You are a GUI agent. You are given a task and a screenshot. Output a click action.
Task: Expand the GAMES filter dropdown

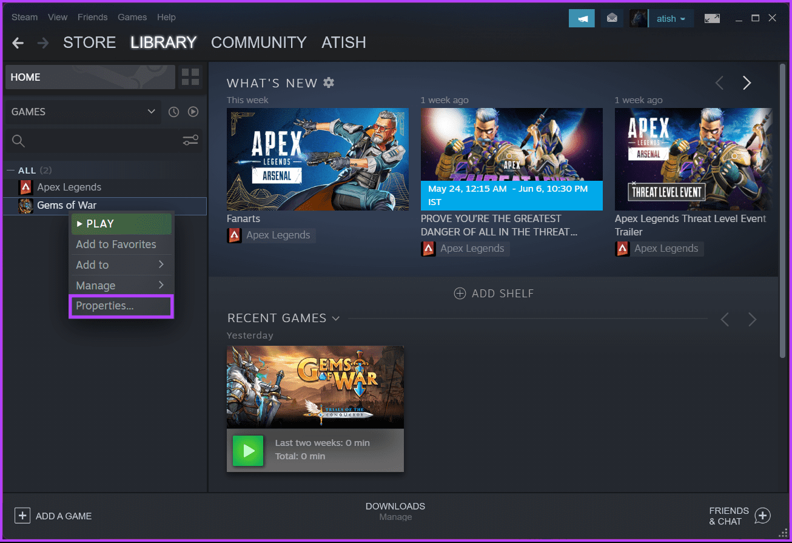(x=151, y=112)
